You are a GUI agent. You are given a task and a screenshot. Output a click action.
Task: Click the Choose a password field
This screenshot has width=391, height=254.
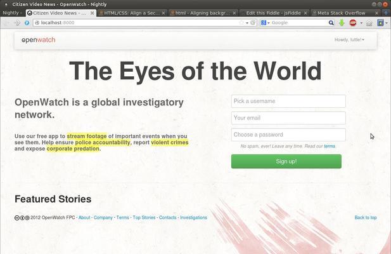pyautogui.click(x=288, y=135)
